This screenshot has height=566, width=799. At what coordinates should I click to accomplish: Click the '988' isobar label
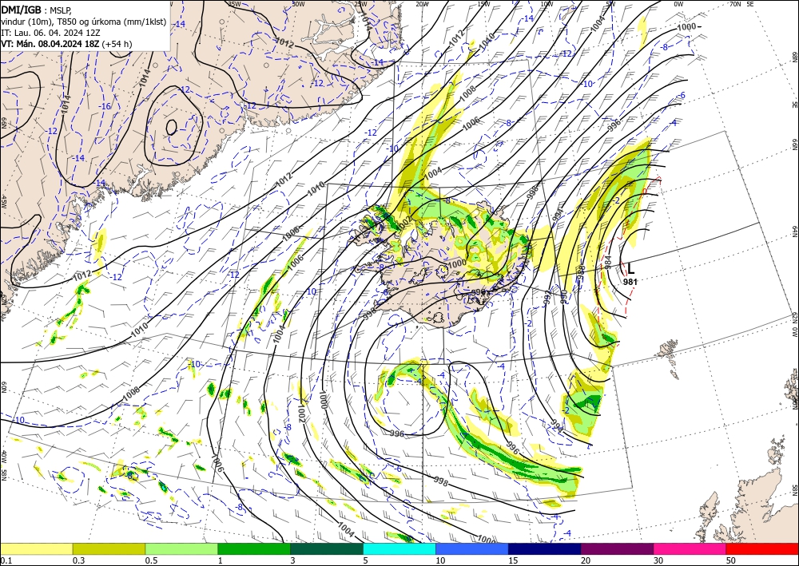(x=580, y=271)
